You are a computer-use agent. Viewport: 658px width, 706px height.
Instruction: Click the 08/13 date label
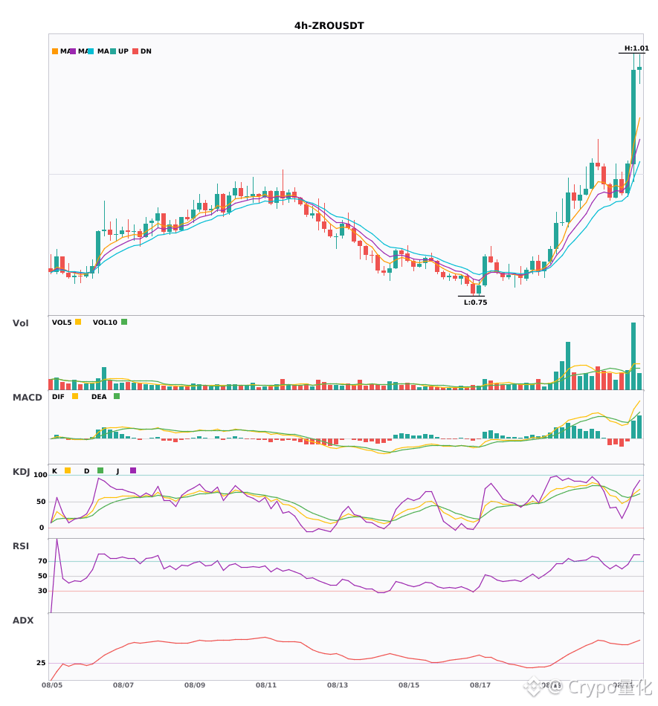click(x=338, y=685)
